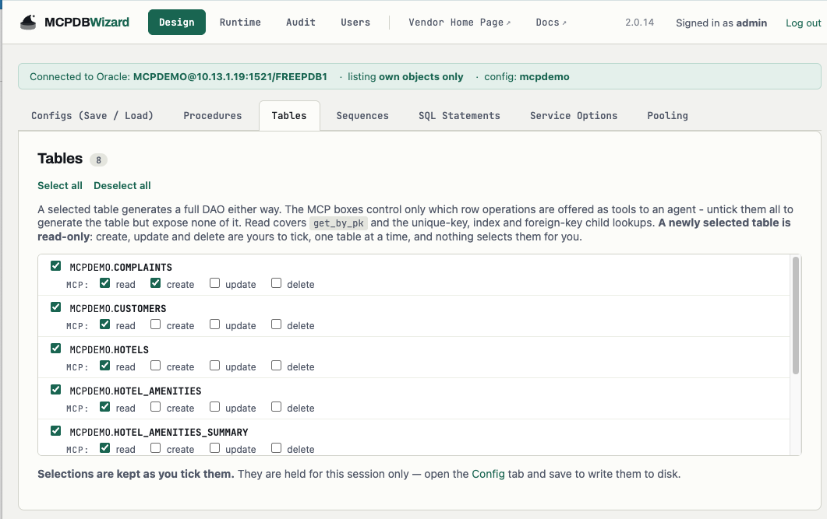Enable create for CUSTOMERS table
This screenshot has width=827, height=519.
(156, 324)
